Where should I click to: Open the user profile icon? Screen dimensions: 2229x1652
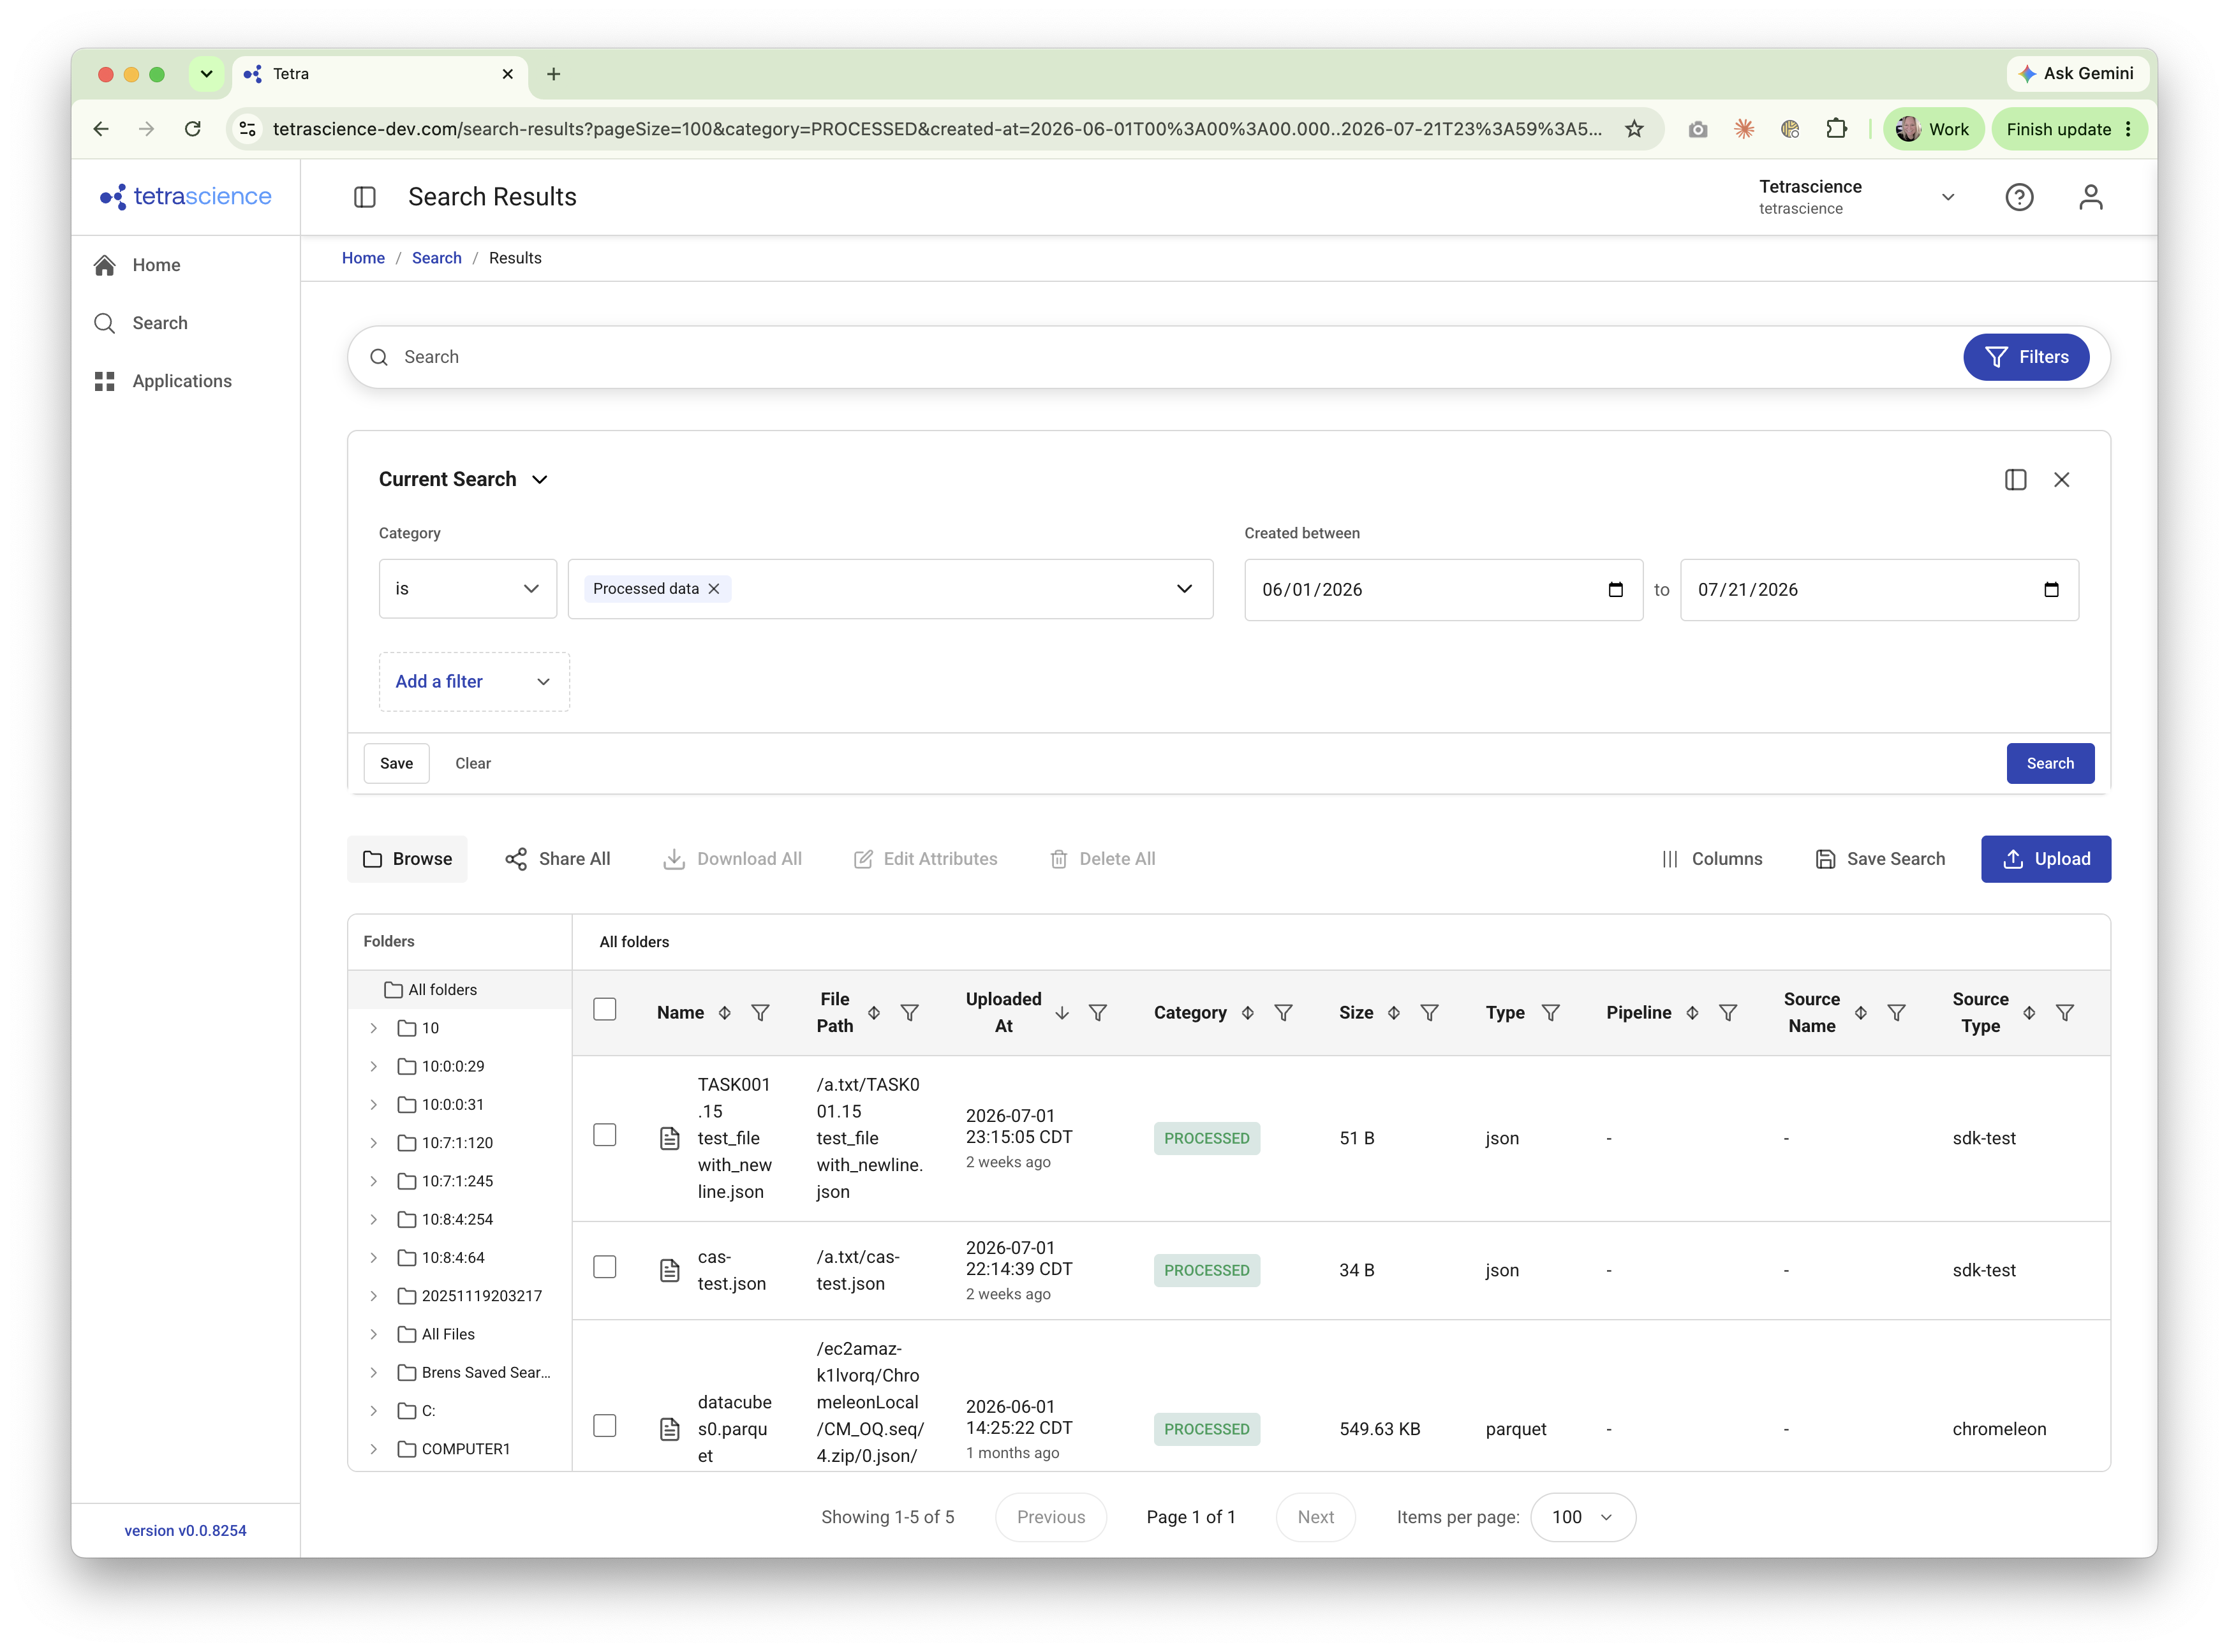[x=2090, y=197]
